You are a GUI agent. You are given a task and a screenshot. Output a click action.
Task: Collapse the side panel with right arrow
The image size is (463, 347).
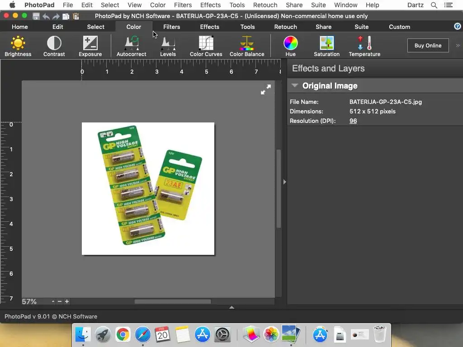point(284,182)
